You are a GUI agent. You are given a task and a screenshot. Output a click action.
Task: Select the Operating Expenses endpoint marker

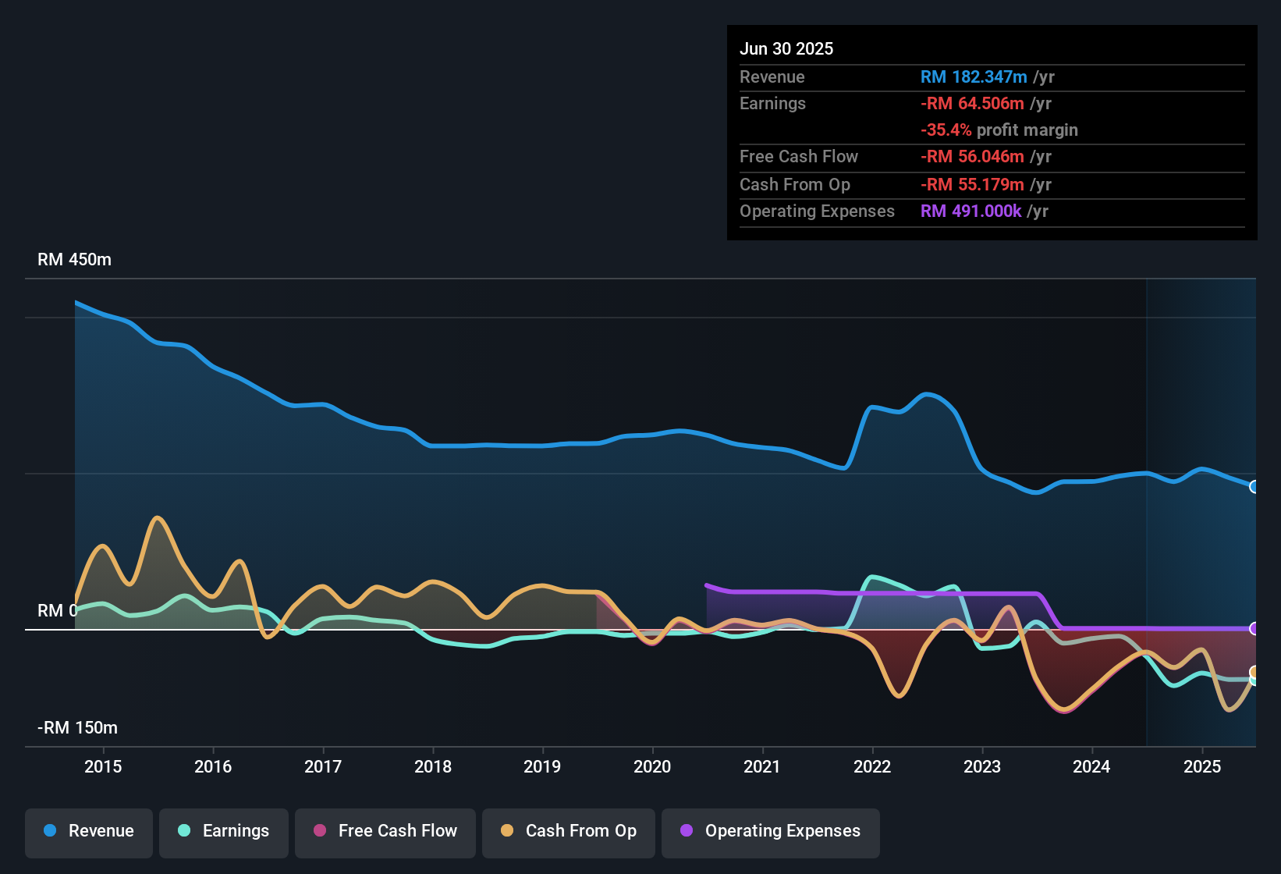tap(1254, 629)
